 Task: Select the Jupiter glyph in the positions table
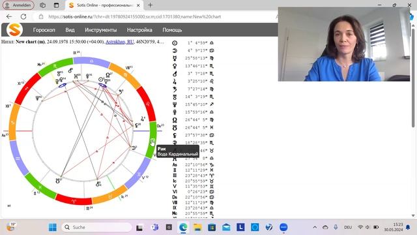(x=175, y=81)
